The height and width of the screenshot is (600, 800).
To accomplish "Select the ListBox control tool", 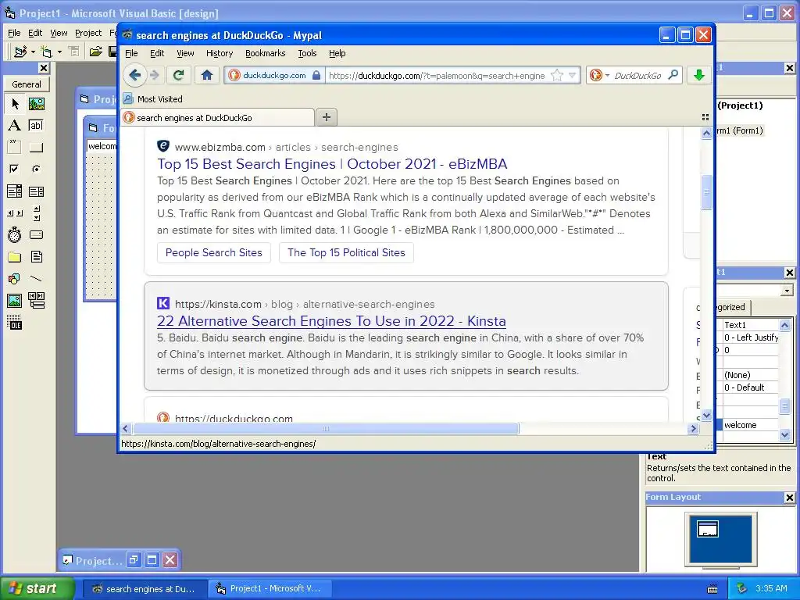I will [36, 191].
